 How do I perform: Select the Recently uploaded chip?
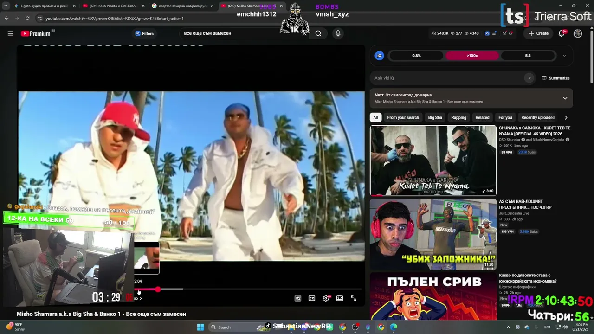pos(538,117)
